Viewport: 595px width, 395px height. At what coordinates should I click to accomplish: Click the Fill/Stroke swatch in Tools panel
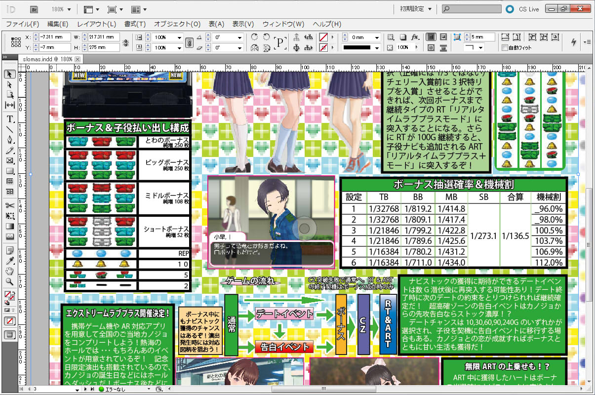coord(8,297)
